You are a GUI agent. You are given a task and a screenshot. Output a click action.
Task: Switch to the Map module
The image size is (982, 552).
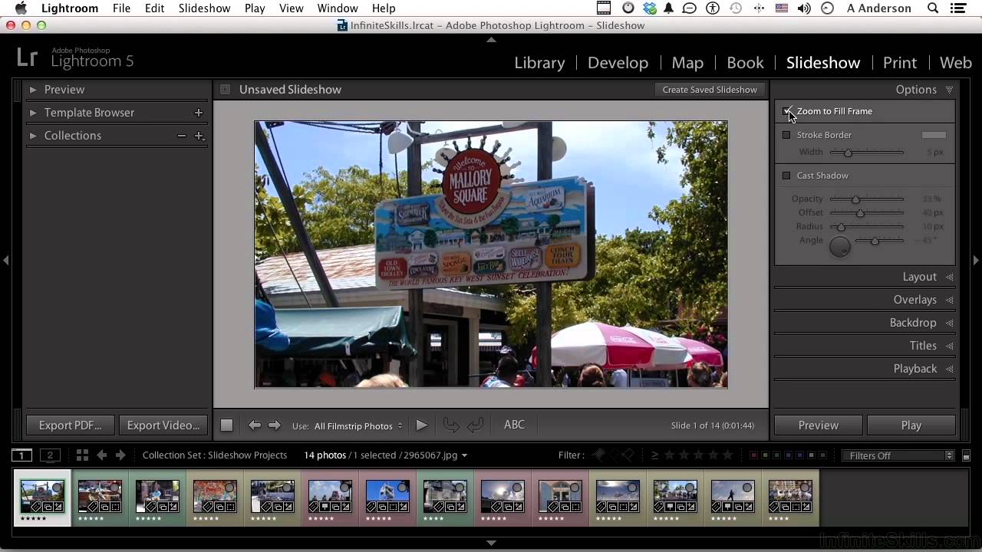687,63
